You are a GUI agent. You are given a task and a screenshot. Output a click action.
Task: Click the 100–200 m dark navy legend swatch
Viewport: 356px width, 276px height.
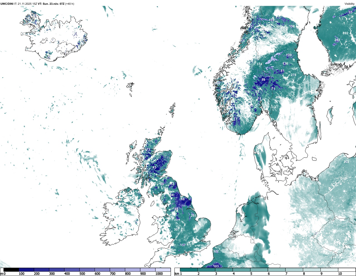tap(26, 270)
